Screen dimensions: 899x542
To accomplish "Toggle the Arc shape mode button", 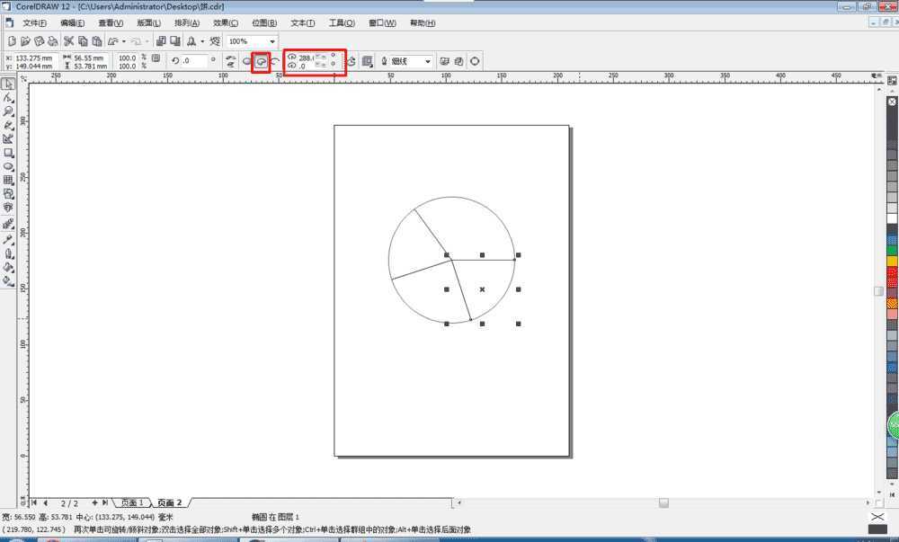I will tap(276, 61).
